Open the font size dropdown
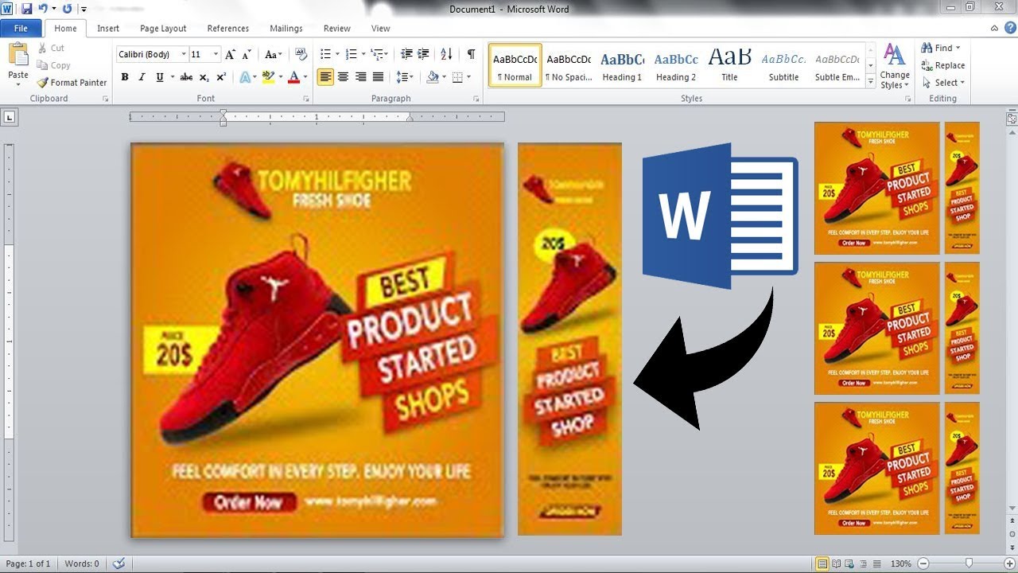 coord(216,55)
